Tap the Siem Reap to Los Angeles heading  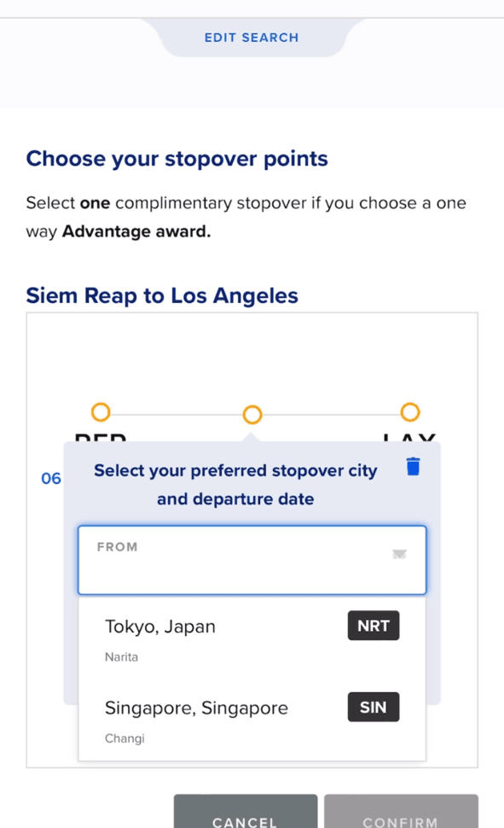point(162,295)
